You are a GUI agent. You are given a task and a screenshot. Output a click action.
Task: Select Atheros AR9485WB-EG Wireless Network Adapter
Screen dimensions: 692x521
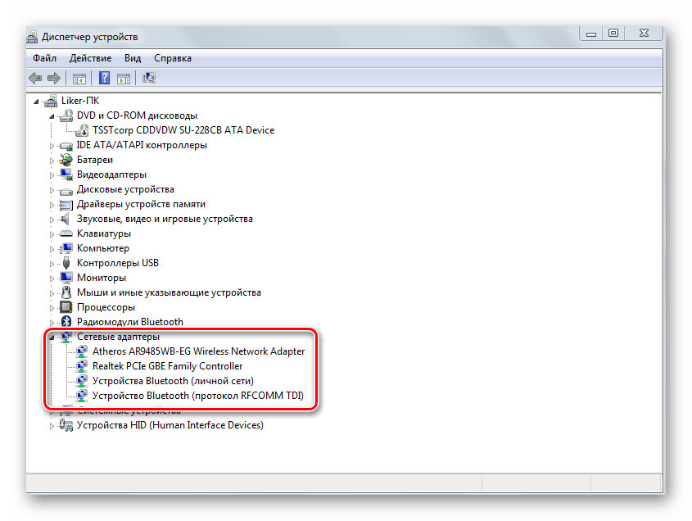click(x=199, y=351)
